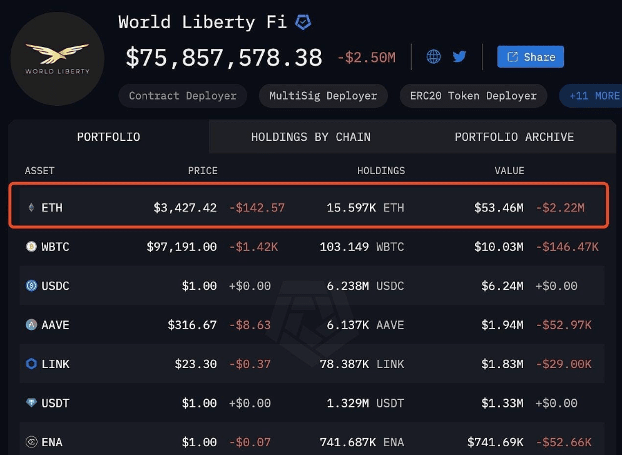Click the USDT token icon
Image resolution: width=622 pixels, height=455 pixels.
click(x=31, y=403)
